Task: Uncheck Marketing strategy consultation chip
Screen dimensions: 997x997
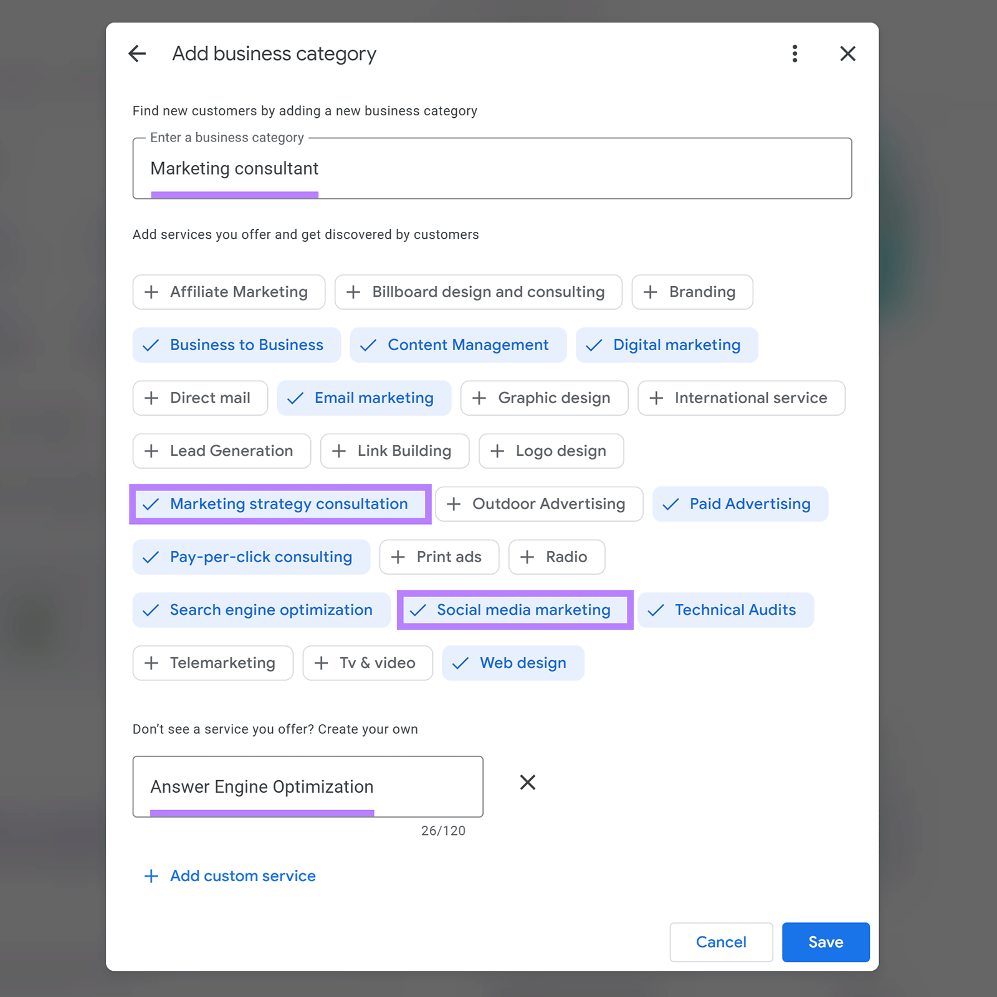Action: pyautogui.click(x=280, y=504)
